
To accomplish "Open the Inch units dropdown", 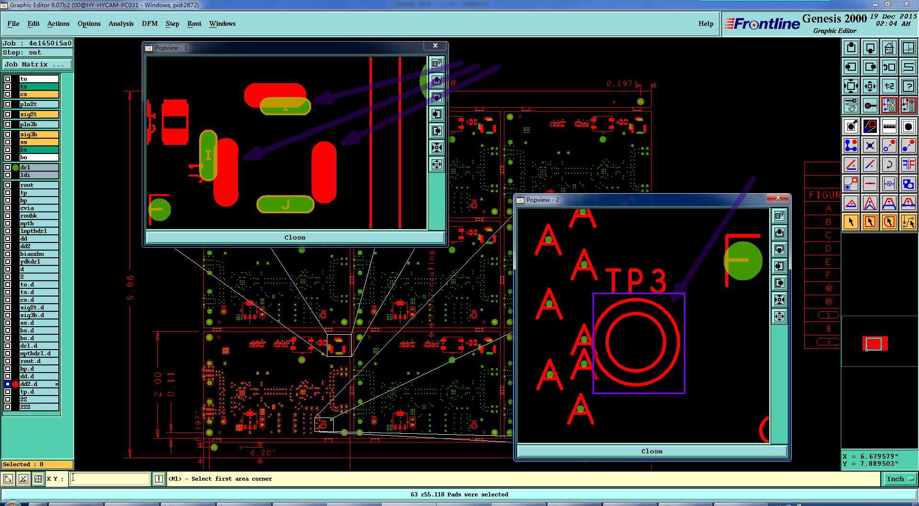I will [900, 479].
